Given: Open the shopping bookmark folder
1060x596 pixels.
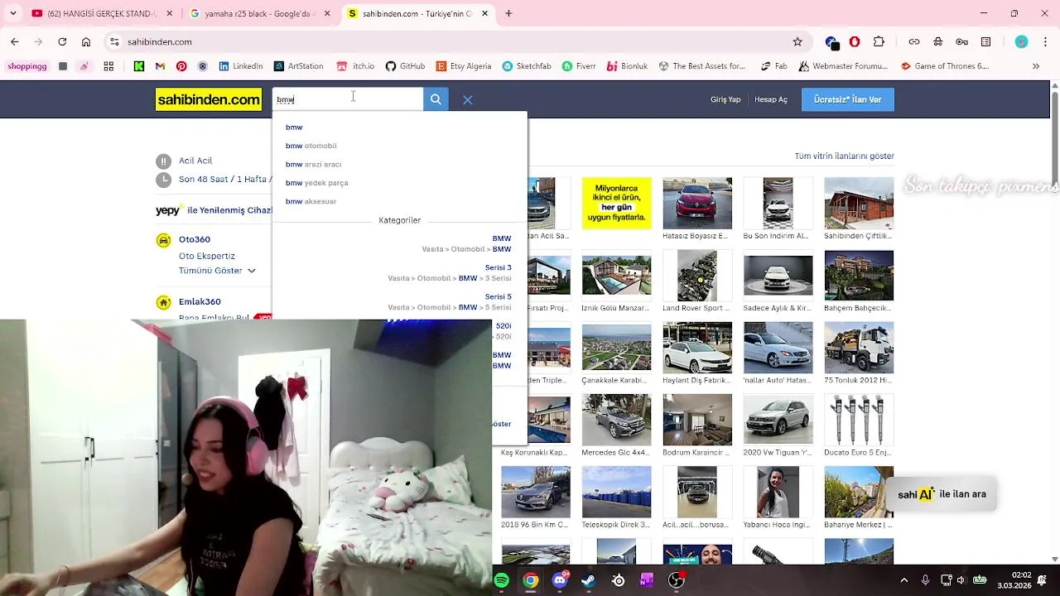Looking at the screenshot, I should click(x=27, y=66).
